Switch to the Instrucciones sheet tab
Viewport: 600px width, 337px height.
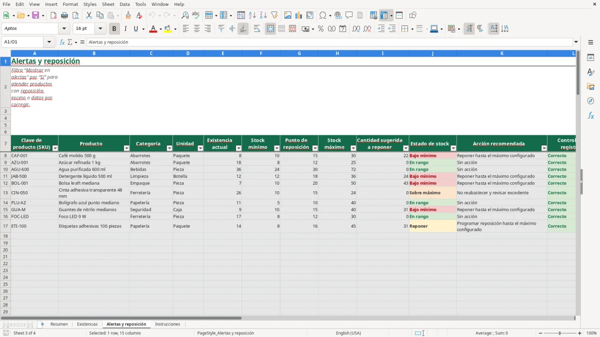(167, 325)
